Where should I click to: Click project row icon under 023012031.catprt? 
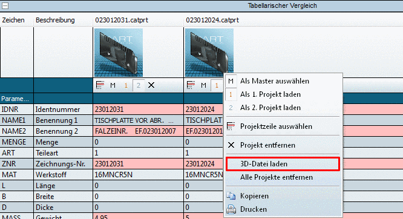coord(100,85)
